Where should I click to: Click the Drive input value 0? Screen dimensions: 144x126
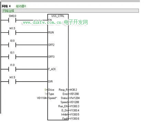45,90
